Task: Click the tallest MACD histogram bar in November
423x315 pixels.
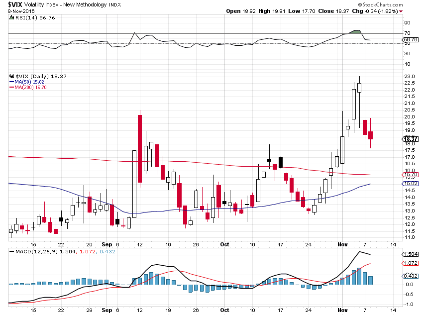Action: pyautogui.click(x=359, y=276)
